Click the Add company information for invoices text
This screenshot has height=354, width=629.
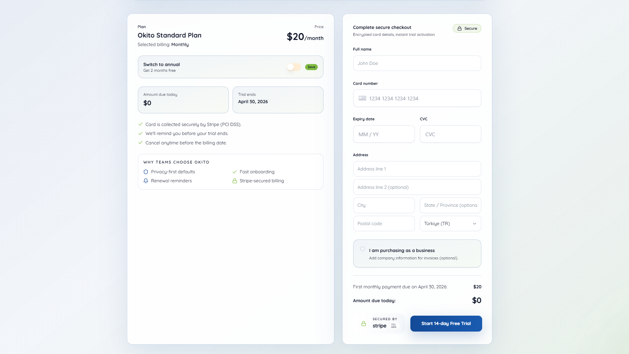pyautogui.click(x=414, y=258)
